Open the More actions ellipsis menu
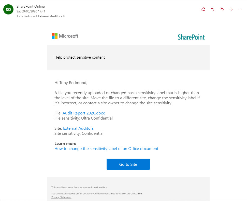The height and width of the screenshot is (201, 247). [x=240, y=9]
